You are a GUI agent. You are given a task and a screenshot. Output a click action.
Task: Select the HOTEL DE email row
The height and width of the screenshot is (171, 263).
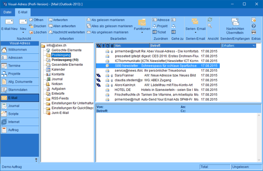pos(157,90)
